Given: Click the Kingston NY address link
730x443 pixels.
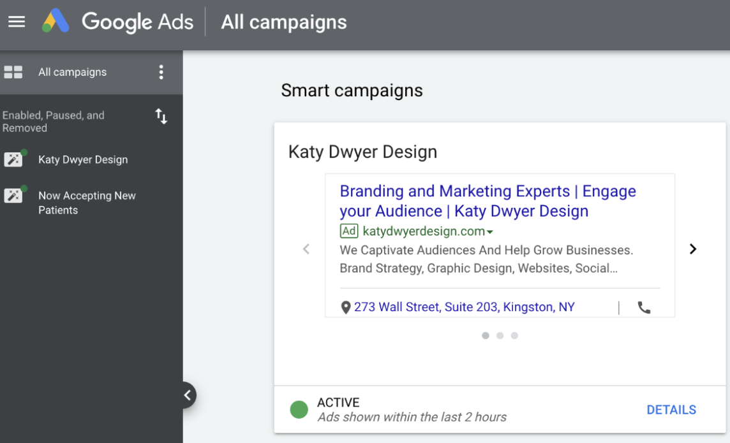Looking at the screenshot, I should [x=463, y=307].
